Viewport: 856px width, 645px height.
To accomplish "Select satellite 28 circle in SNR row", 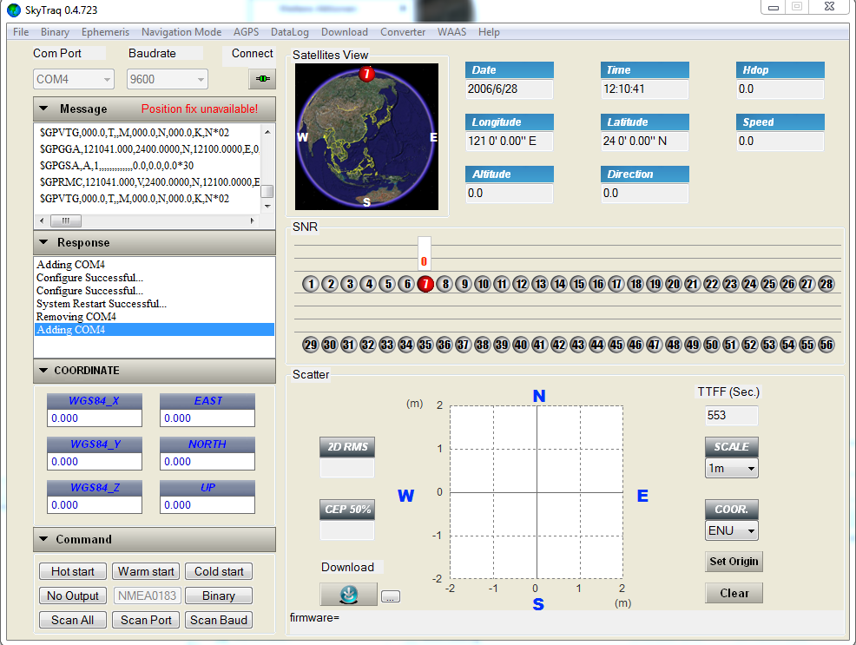I will tap(826, 284).
